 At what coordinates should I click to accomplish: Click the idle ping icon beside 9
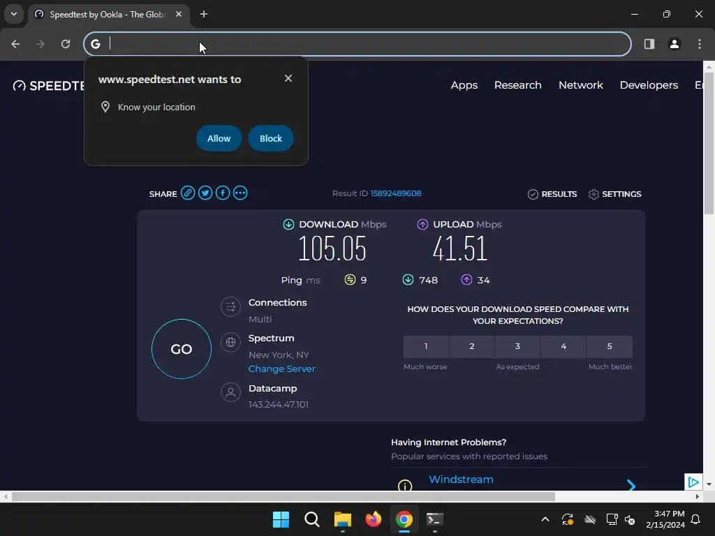350,279
